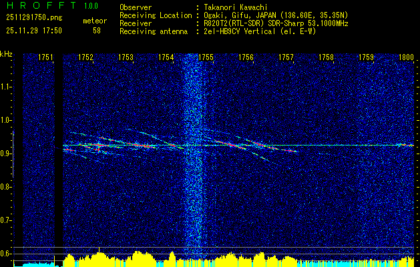Click the Observer field label
Image resolution: width=420 pixels, height=267 pixels.
(x=136, y=7)
